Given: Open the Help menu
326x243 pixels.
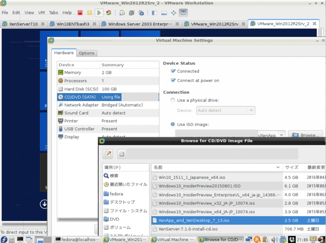Looking at the screenshot, I should [x=67, y=13].
